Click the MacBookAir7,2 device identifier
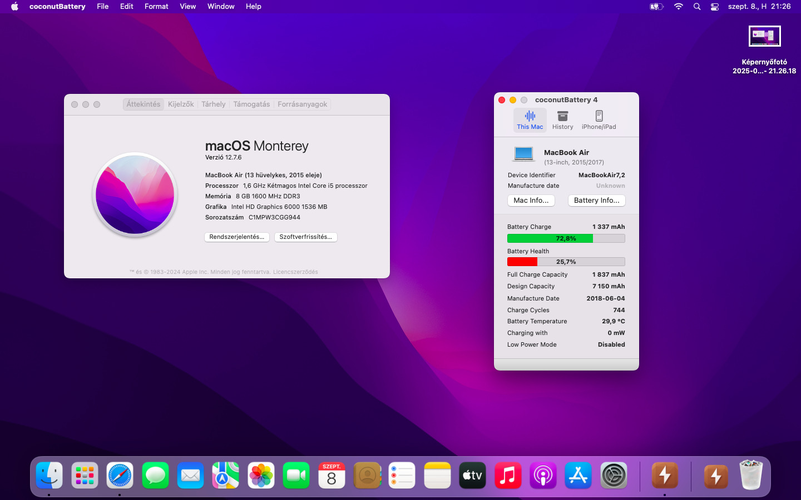This screenshot has height=500, width=801. [x=602, y=175]
